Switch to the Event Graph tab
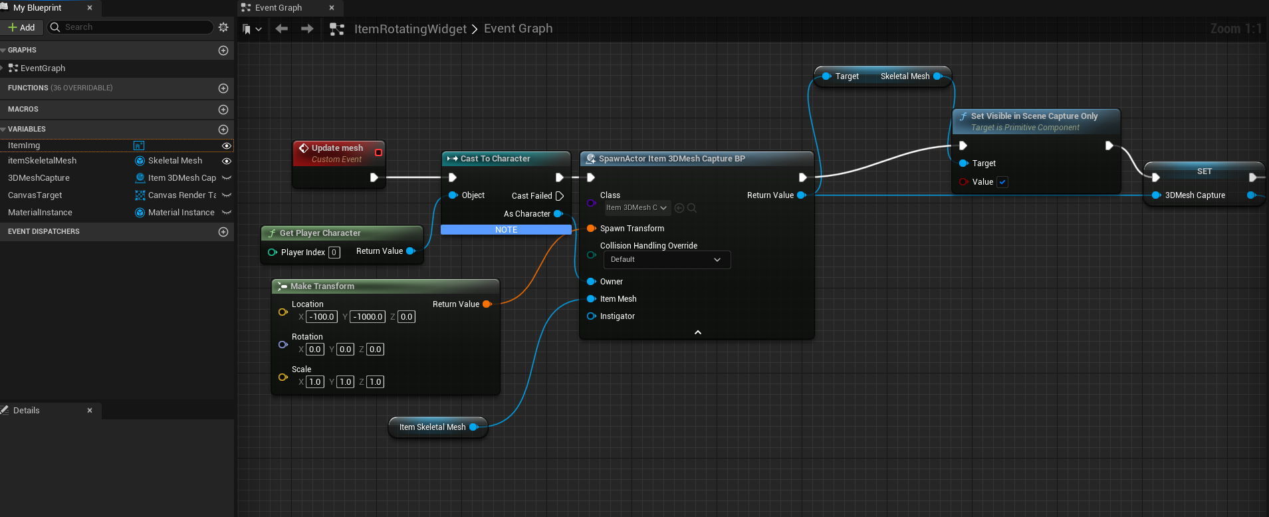The image size is (1269, 517). coord(279,8)
